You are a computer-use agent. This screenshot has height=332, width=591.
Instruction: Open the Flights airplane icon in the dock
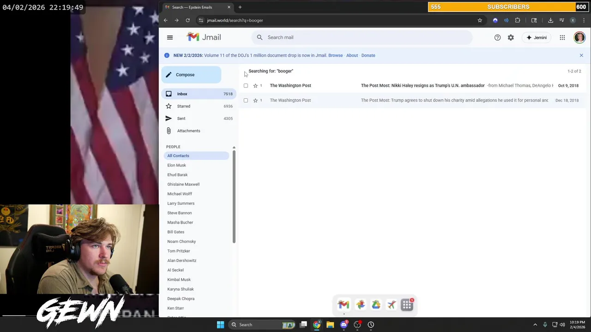tap(392, 305)
